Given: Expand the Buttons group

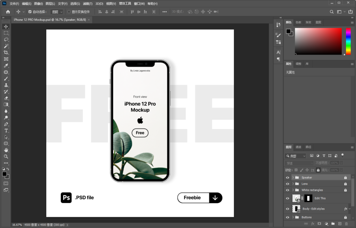Looking at the screenshot, I should click(x=293, y=217).
